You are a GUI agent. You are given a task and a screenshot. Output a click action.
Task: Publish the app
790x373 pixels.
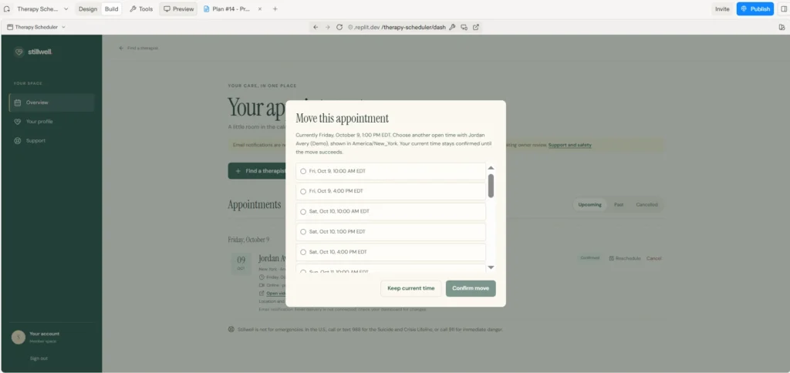point(755,9)
